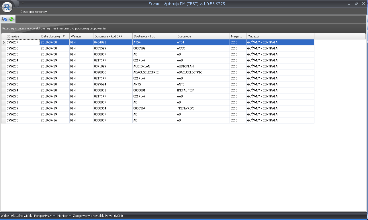Open the Dostępne komendy ribbon tab

[34, 12]
